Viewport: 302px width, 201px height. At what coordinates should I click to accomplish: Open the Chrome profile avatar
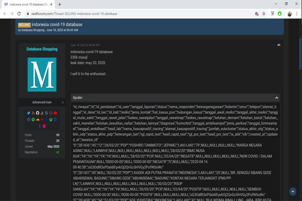coord(289,14)
